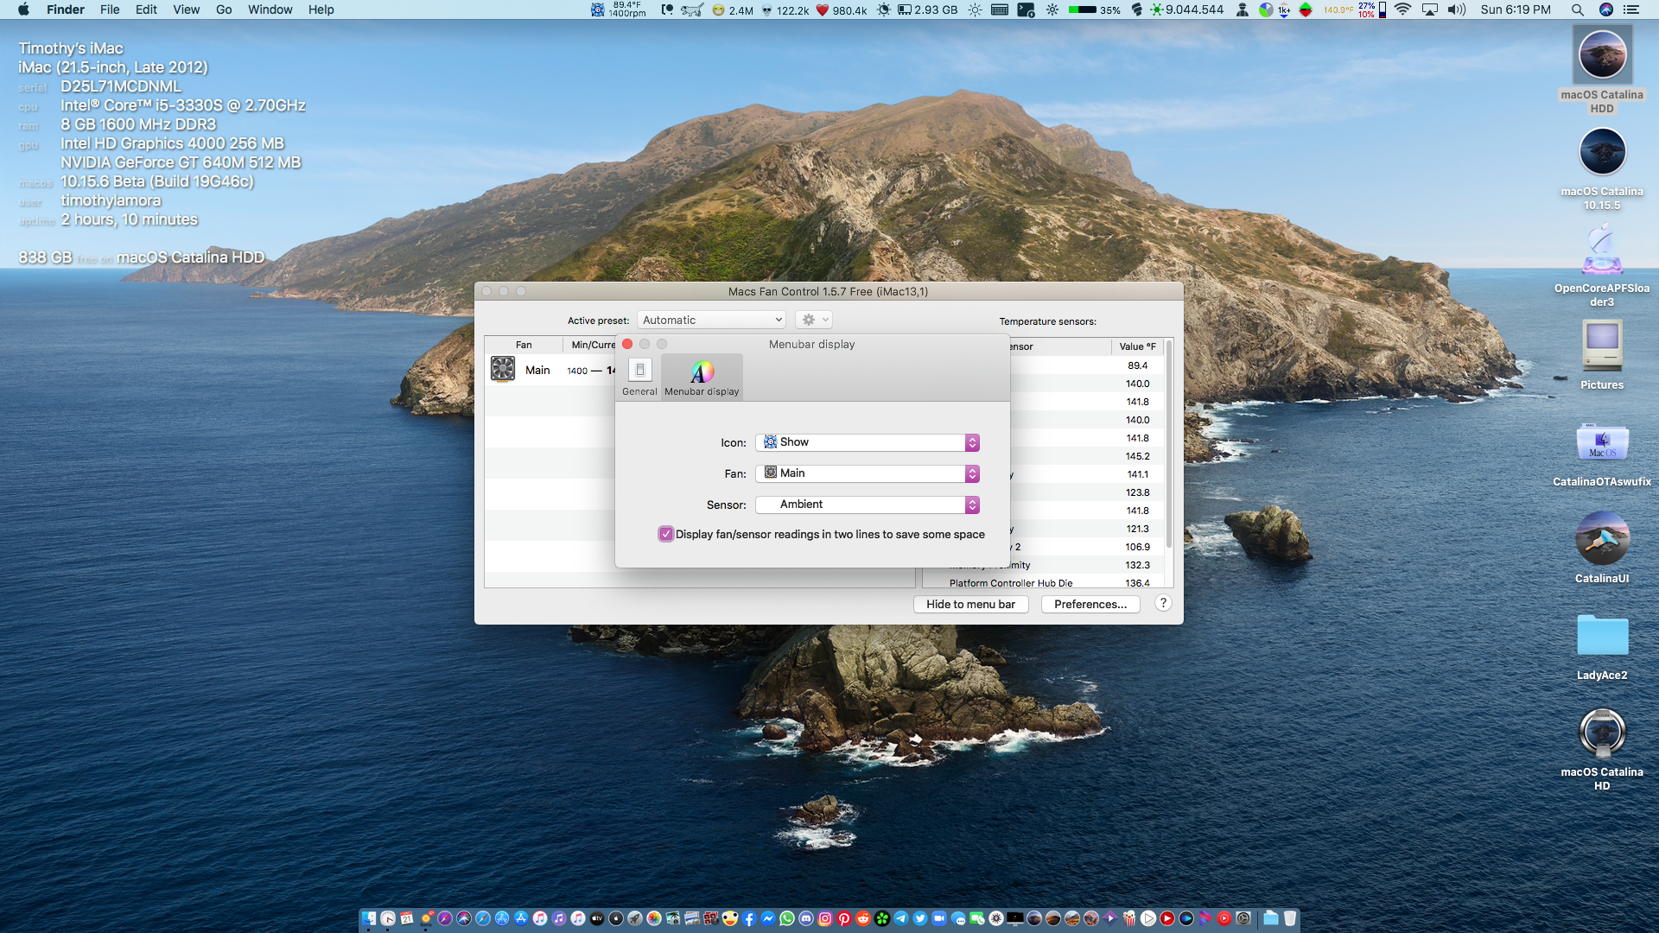Open the Help menu
This screenshot has width=1659, height=933.
(321, 10)
